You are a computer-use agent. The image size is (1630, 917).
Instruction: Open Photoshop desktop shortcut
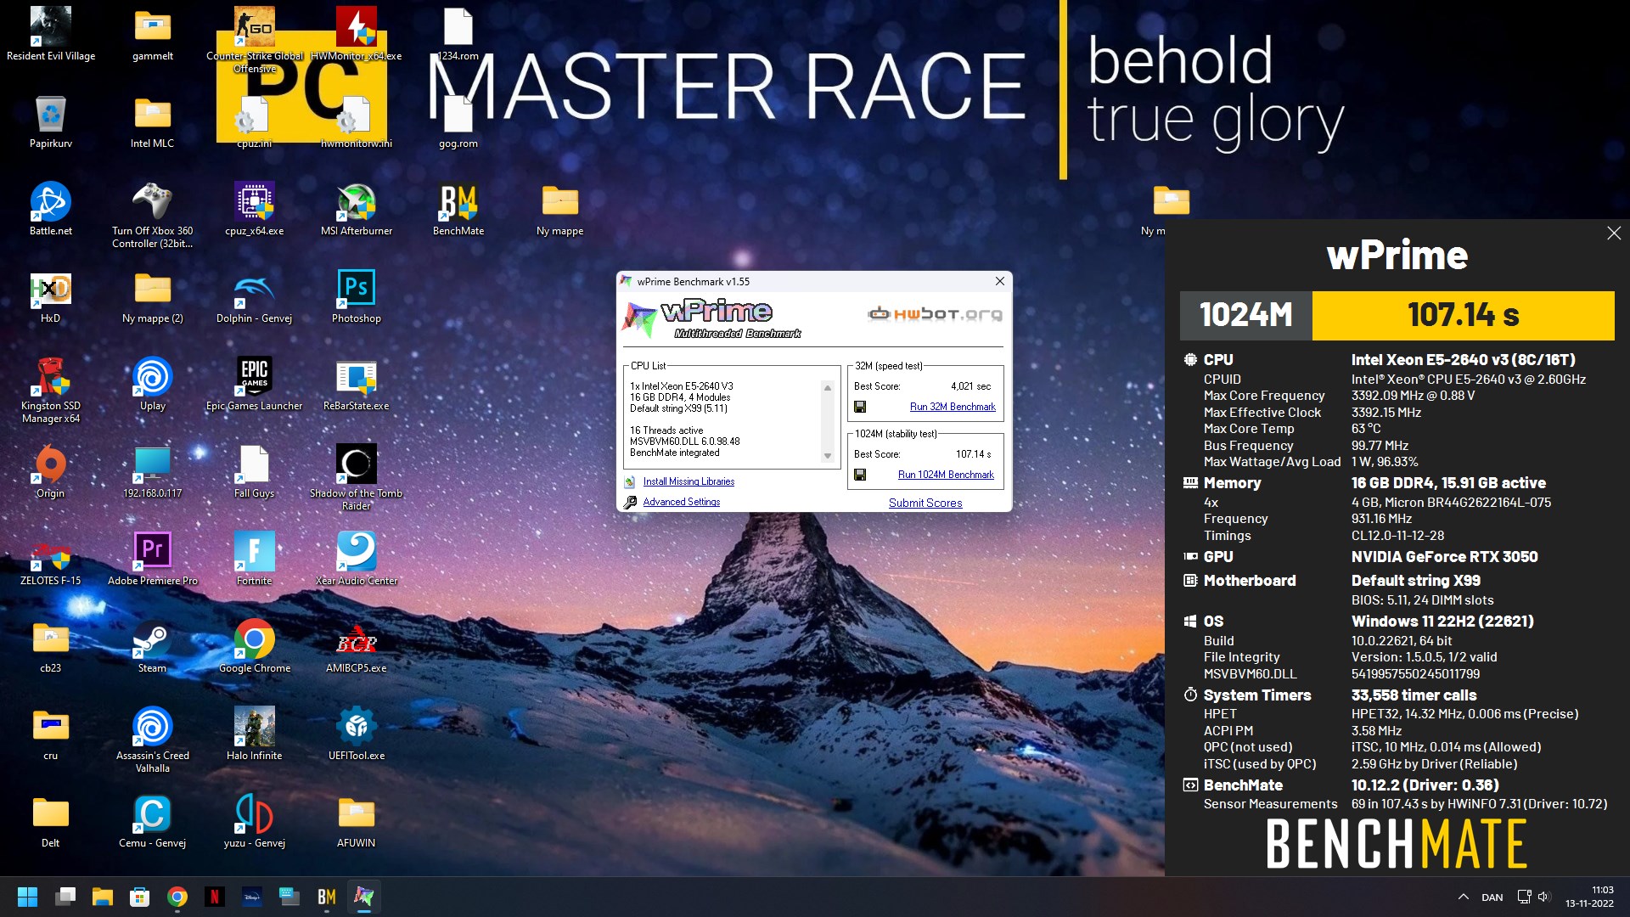[x=357, y=296]
